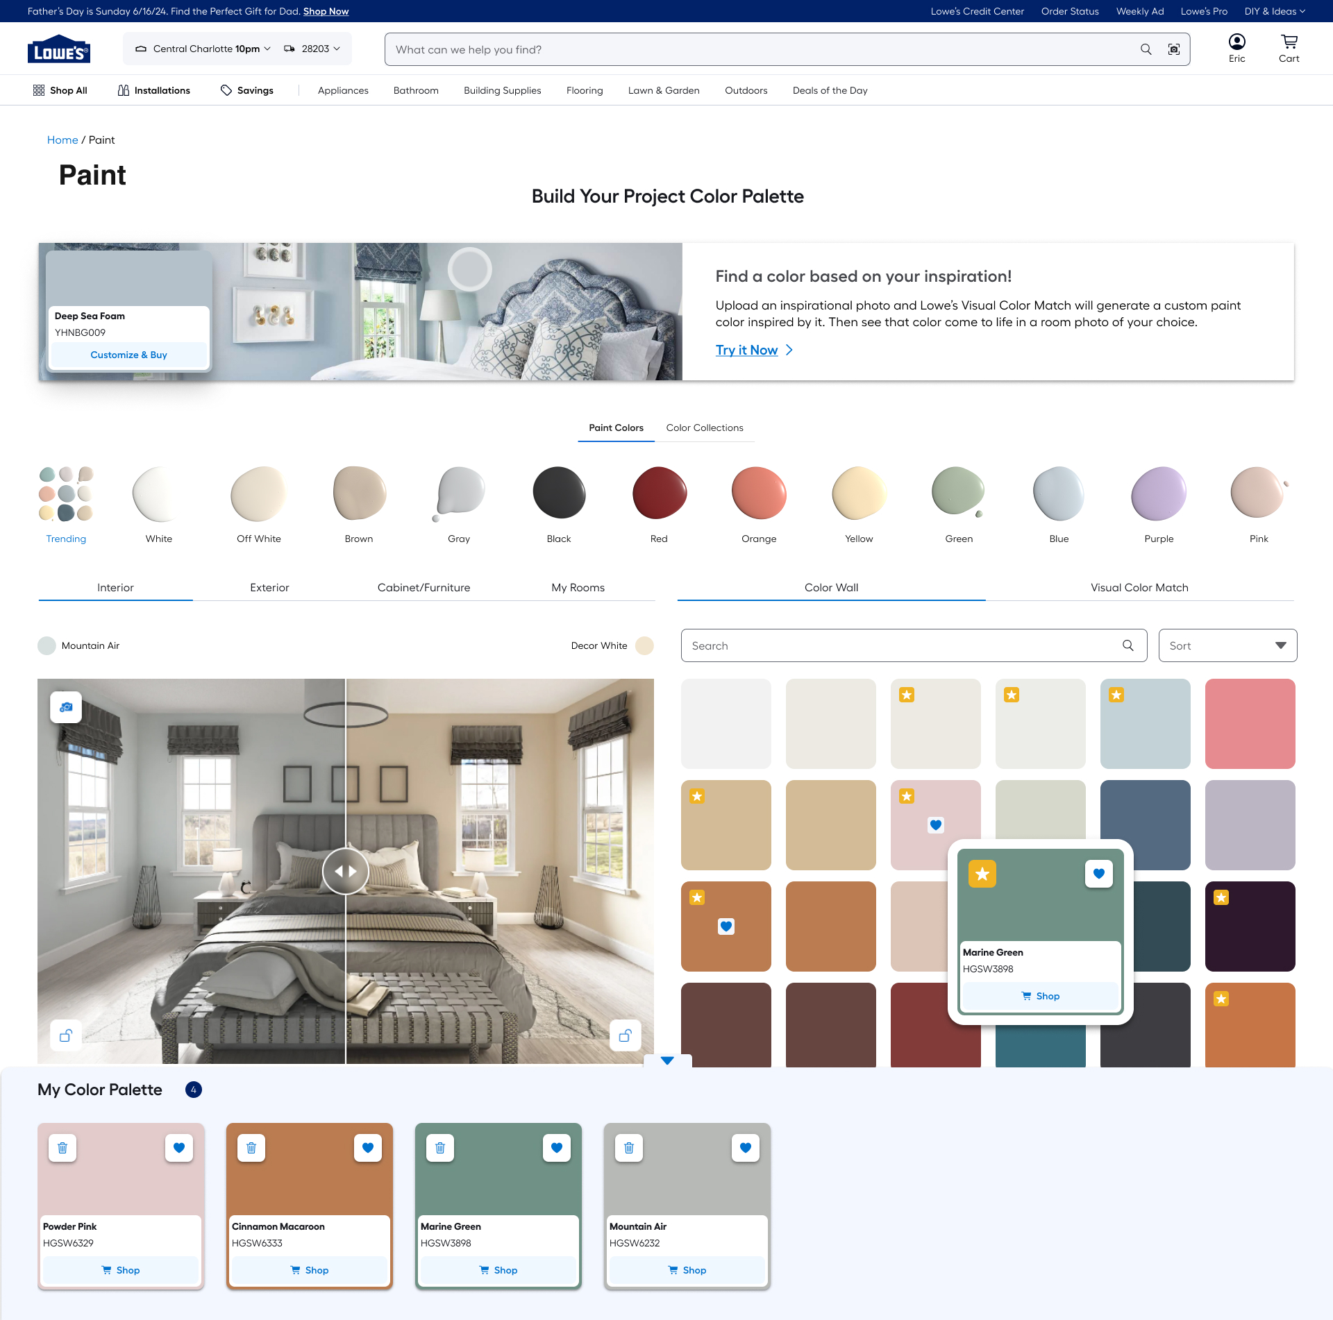1333x1320 pixels.
Task: Toggle favorite heart on Cinnamon Macaroon palette card
Action: [368, 1148]
